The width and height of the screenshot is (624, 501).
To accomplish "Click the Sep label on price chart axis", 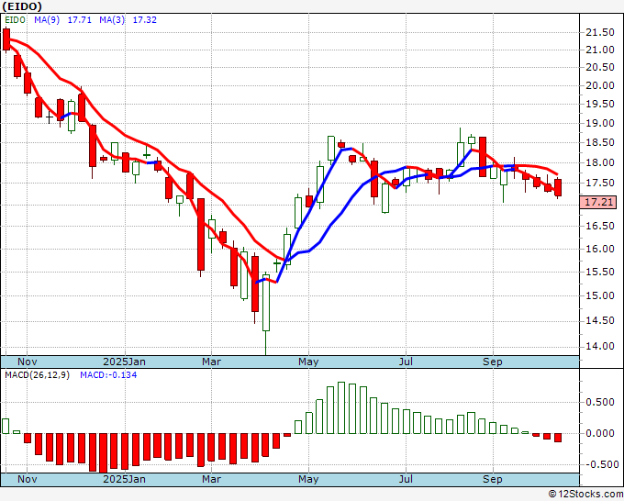I will 493,362.
